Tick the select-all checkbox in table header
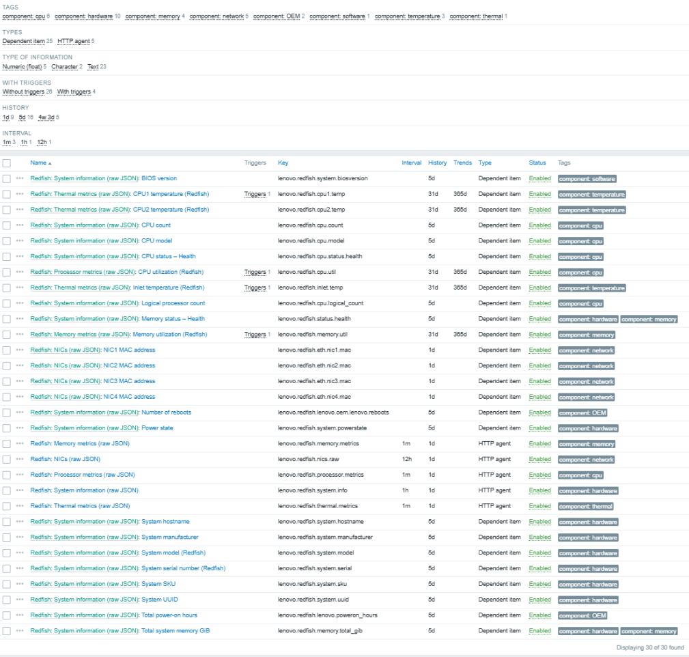 click(x=7, y=163)
